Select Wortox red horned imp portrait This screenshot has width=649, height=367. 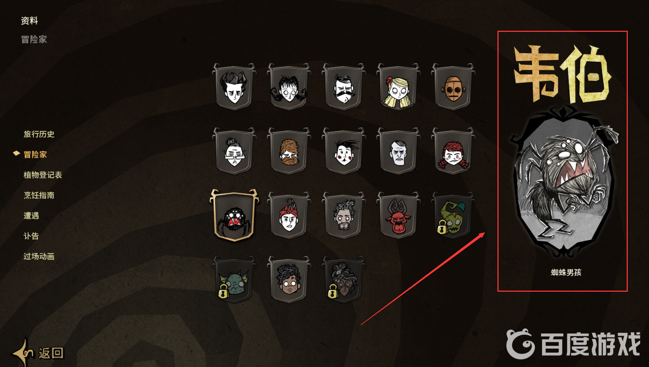398,216
